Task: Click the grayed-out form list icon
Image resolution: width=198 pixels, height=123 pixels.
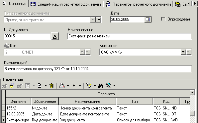Action: tap(28, 86)
